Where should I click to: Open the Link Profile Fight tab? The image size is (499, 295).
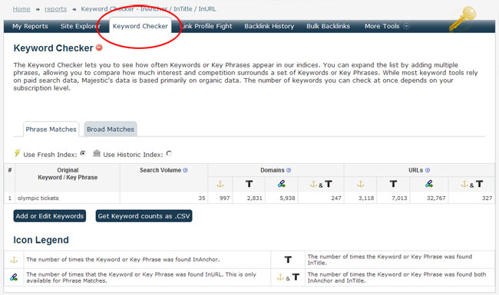coord(207,26)
